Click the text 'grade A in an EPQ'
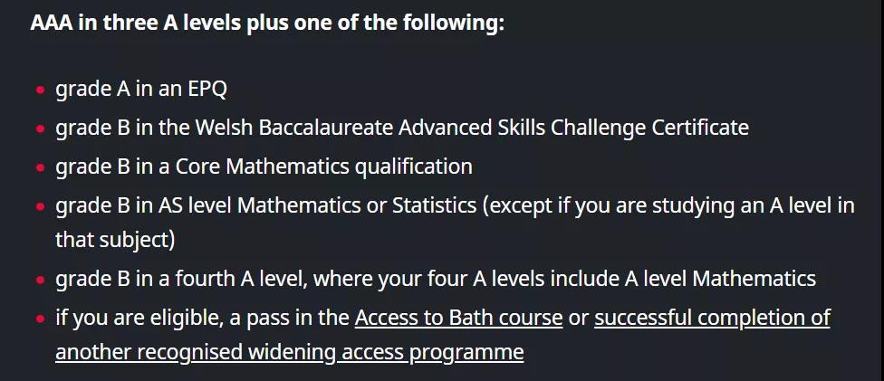The image size is (884, 381). 141,89
